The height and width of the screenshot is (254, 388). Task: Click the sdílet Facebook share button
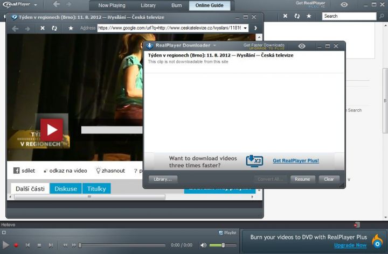click(x=24, y=171)
